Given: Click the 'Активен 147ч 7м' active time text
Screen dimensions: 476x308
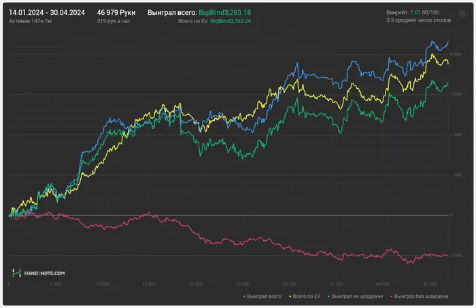Looking at the screenshot, I should [31, 21].
